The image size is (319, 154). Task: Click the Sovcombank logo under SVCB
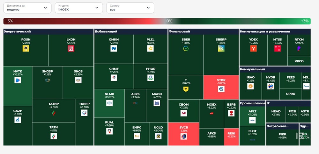(x=184, y=136)
